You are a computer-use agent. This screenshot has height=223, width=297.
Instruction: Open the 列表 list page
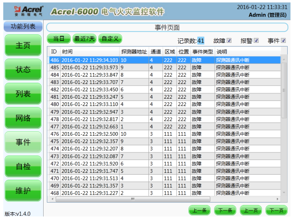pyautogui.click(x=23, y=94)
